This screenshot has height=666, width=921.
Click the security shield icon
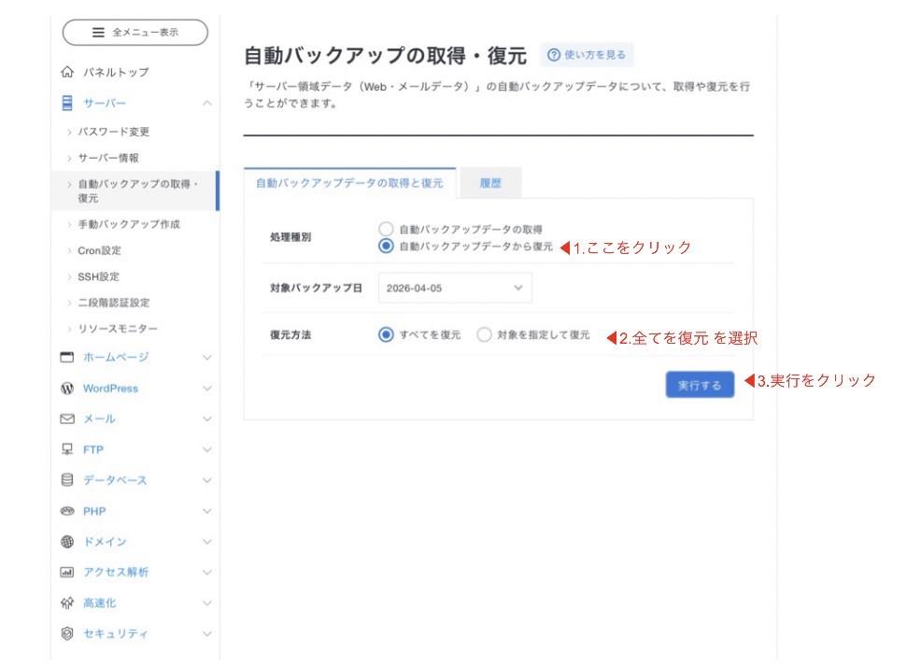(x=66, y=633)
